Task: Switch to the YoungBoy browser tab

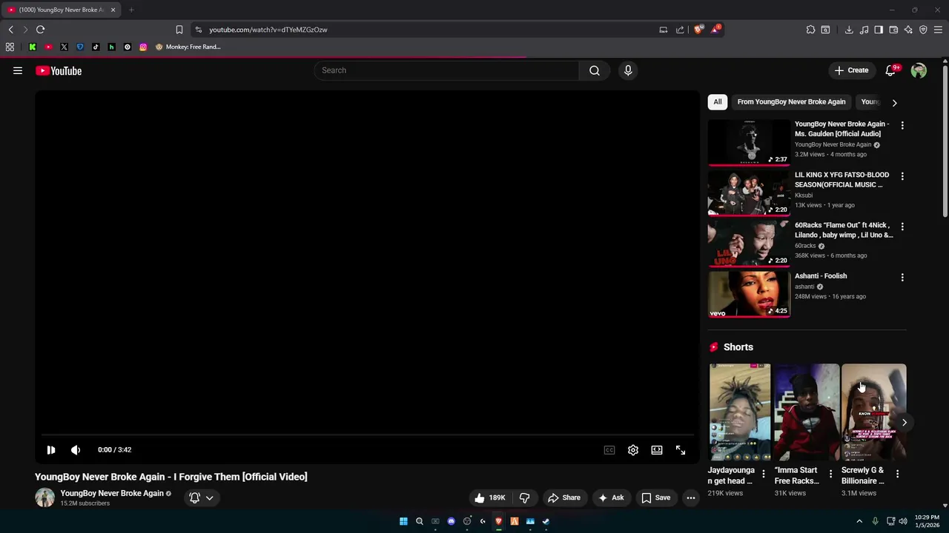Action: (x=61, y=10)
